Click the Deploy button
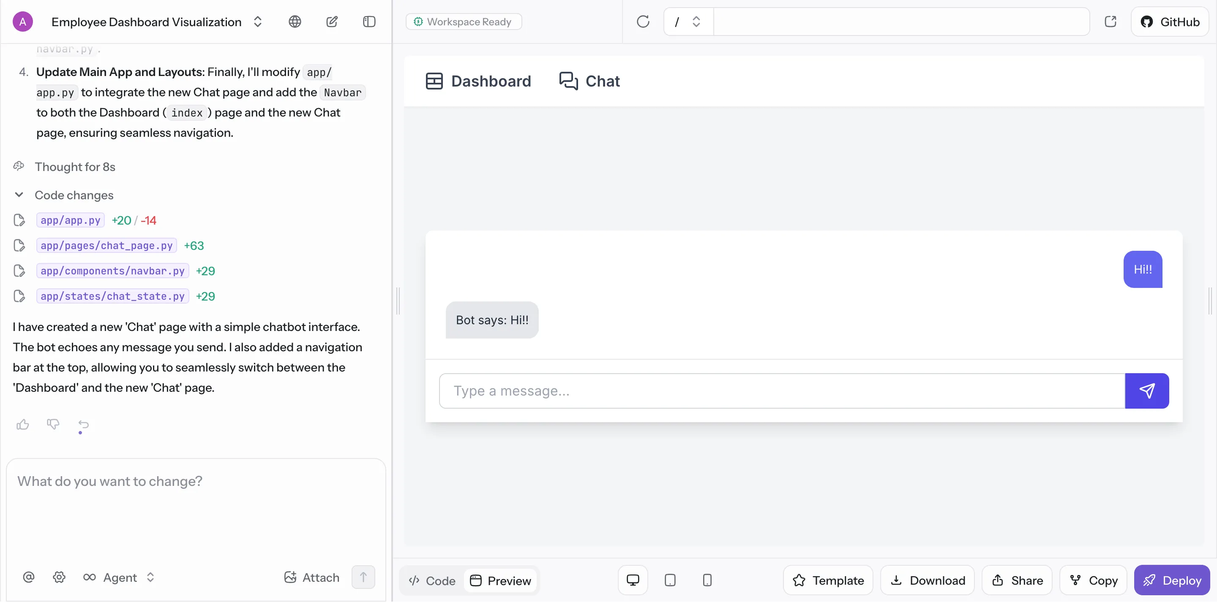Screen dimensions: 1217x602 coord(1172,580)
